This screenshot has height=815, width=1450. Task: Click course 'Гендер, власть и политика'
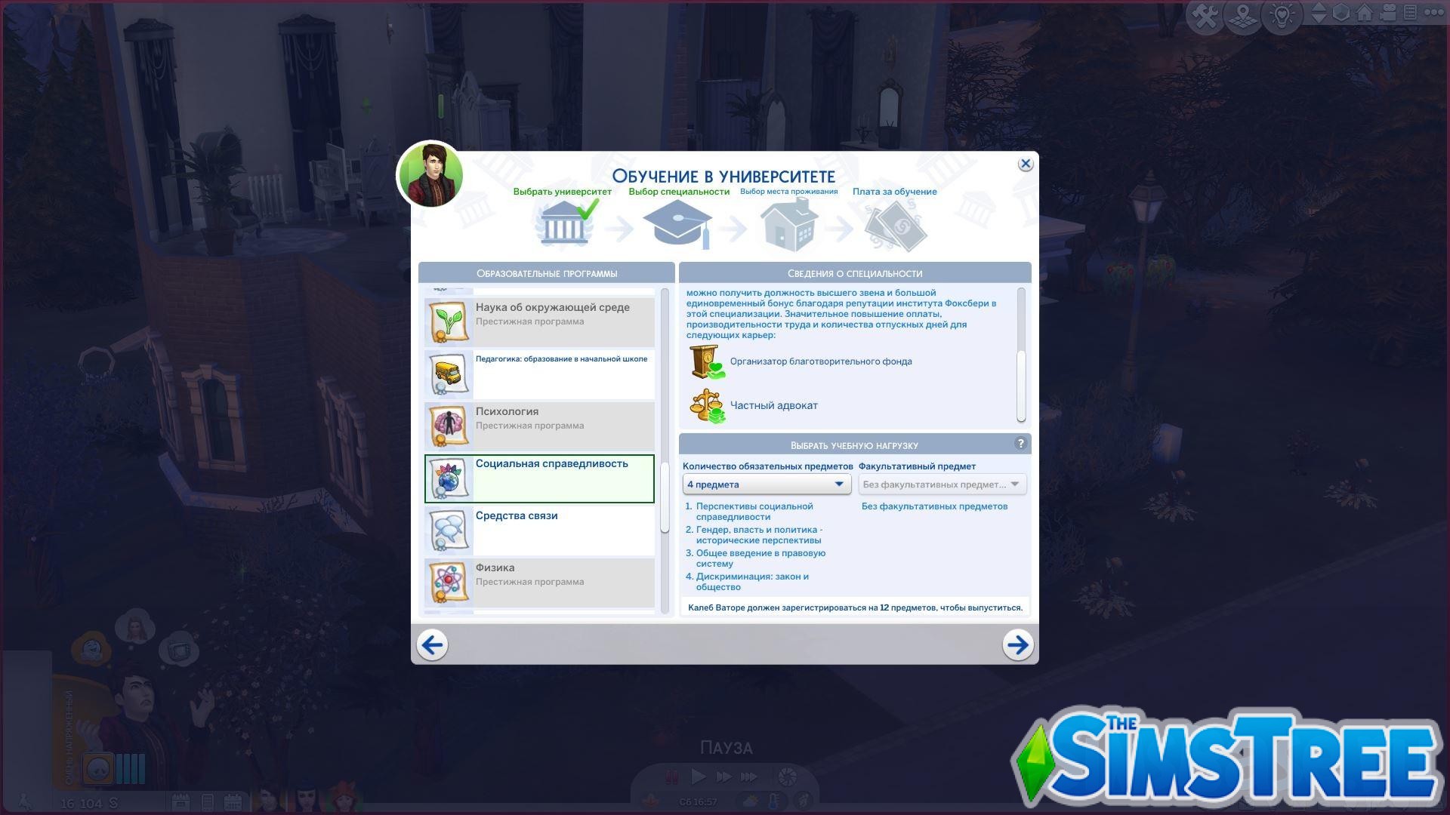click(758, 535)
